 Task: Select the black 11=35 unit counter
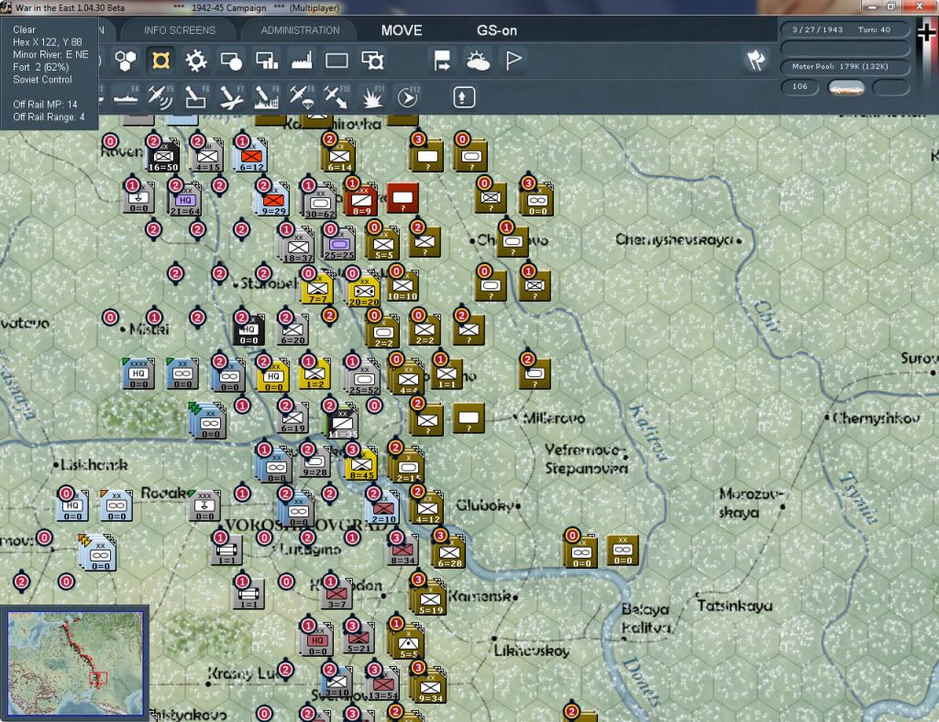click(x=342, y=423)
